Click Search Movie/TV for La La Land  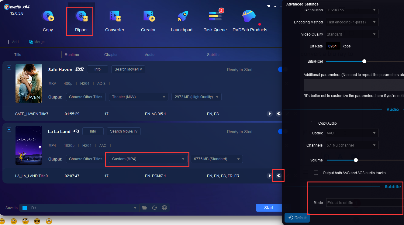[x=124, y=131]
